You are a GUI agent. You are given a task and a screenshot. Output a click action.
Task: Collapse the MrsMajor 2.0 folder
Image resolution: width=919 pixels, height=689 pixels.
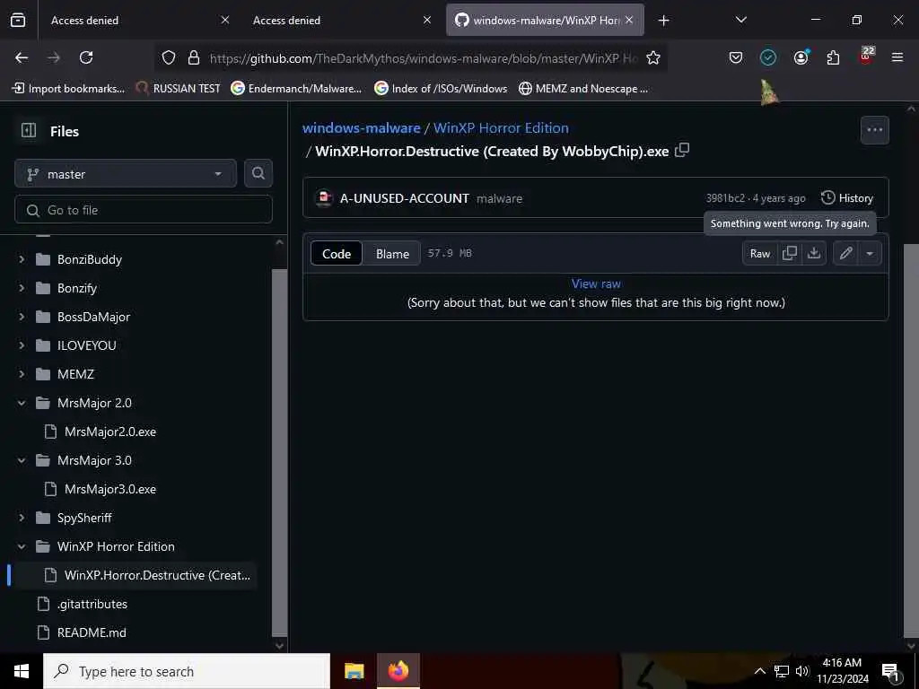click(x=22, y=403)
